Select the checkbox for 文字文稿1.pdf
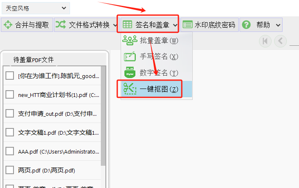 (x=10, y=133)
